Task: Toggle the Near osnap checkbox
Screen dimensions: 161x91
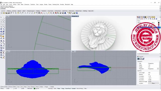Action: click(x=5, y=87)
